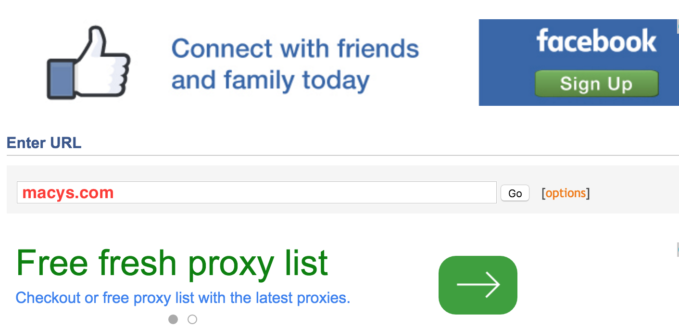Follow the 'Checkout or free proxy list' link
Image resolution: width=679 pixels, height=328 pixels.
tap(183, 298)
